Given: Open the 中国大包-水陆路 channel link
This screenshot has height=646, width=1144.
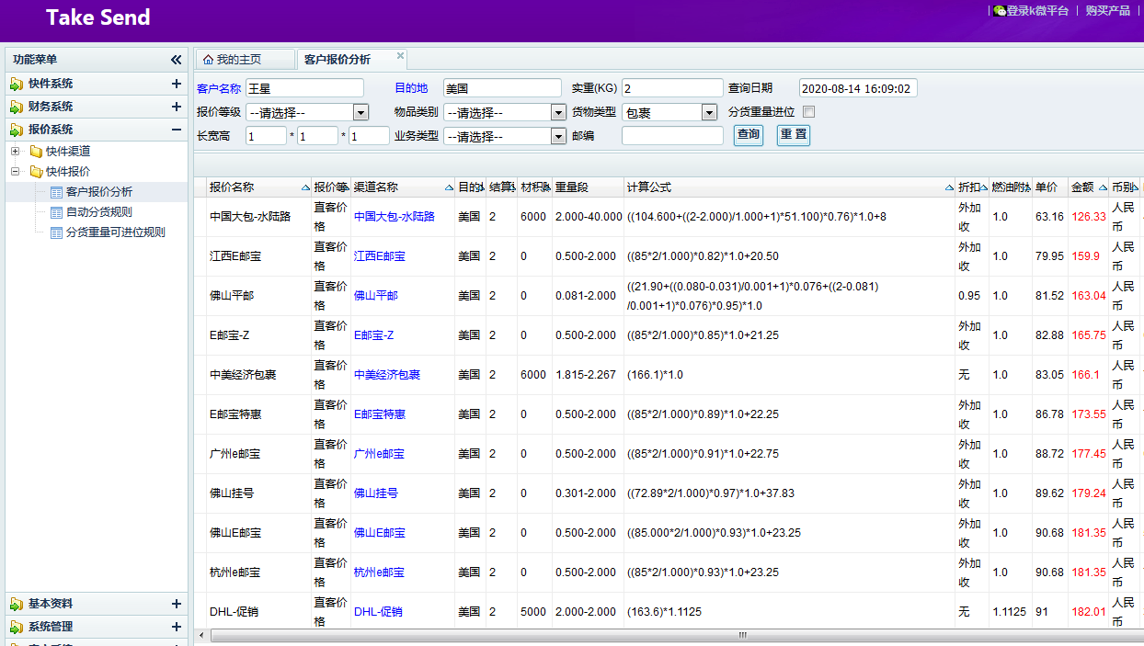Looking at the screenshot, I should point(394,217).
